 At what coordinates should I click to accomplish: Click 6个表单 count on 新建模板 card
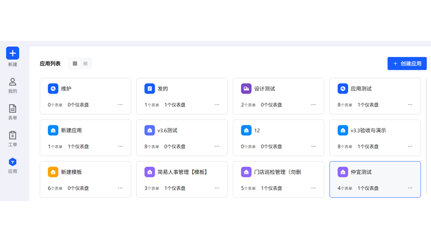pos(55,188)
